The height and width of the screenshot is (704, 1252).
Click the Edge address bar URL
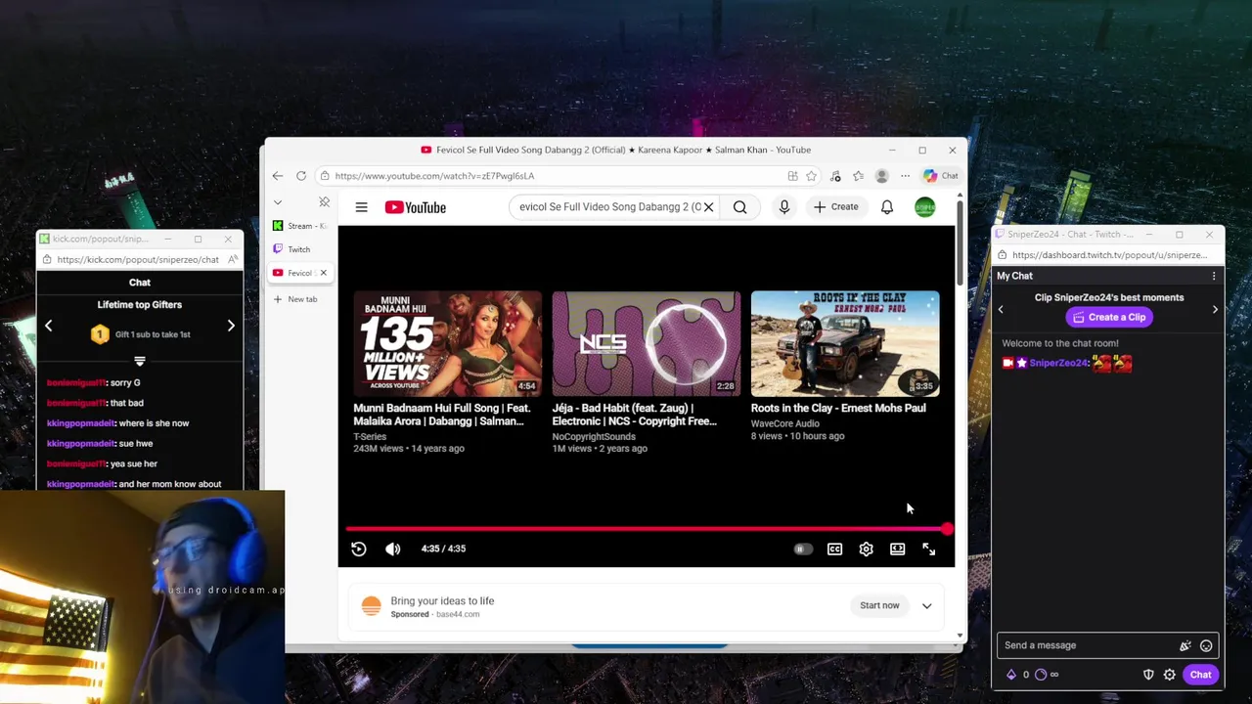434,176
